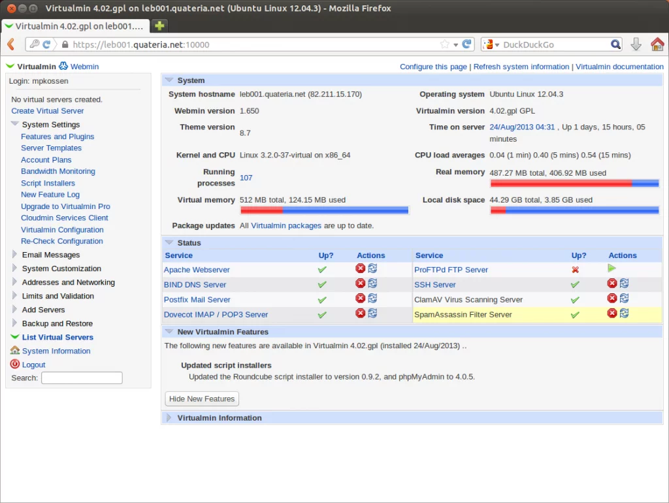This screenshot has width=669, height=503.
Task: Restart the BIND DNS Server
Action: tap(372, 284)
